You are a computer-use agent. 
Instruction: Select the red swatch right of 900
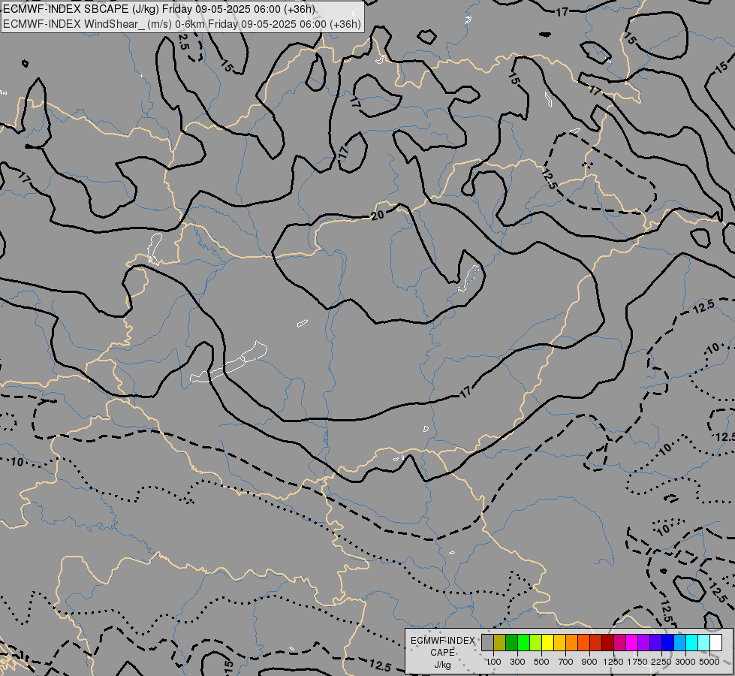point(596,643)
